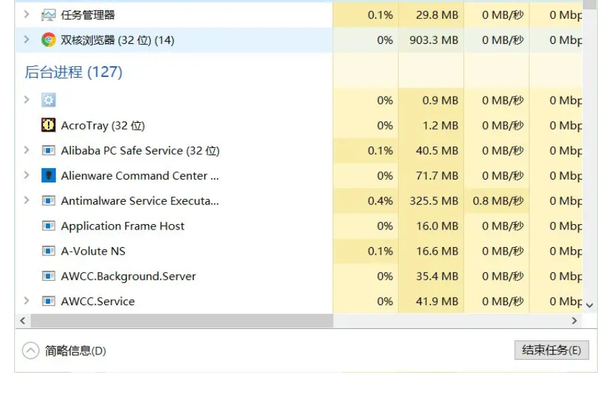Click the horizontal scrollbar left arrow
This screenshot has height=395, width=610.
click(22, 321)
